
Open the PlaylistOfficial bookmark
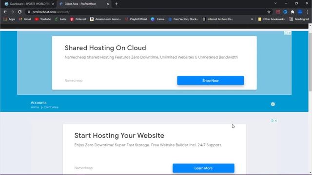[x=136, y=19]
